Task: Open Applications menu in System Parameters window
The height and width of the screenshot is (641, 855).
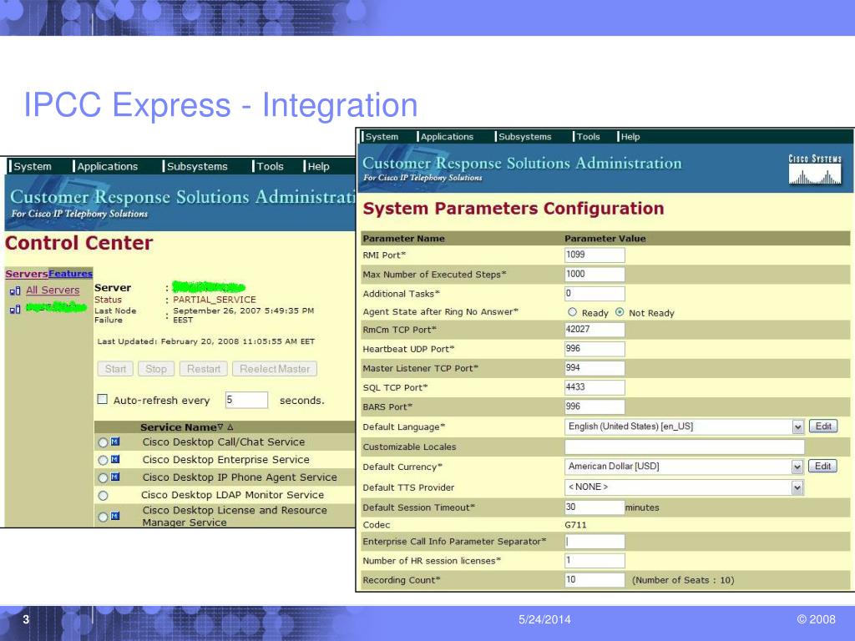Action: (447, 137)
